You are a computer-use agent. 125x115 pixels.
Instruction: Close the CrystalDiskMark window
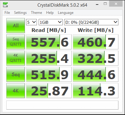point(116,4)
